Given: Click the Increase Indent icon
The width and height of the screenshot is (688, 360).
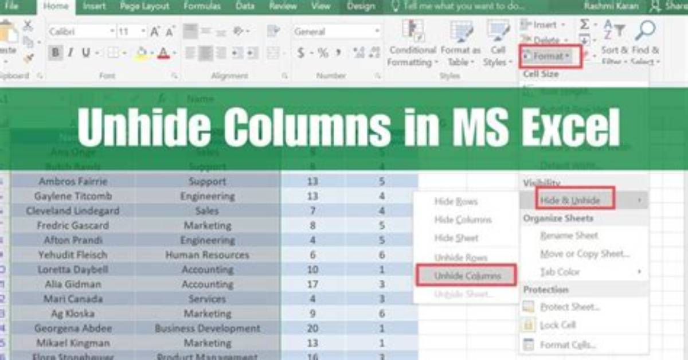Looking at the screenshot, I should pyautogui.click(x=252, y=53).
